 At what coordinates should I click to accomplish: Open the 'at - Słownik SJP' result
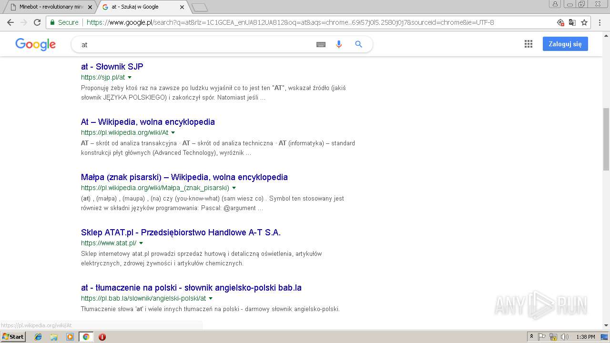112,67
